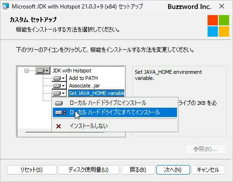Click the Set JAVA_HOME environment variable description

[168, 75]
